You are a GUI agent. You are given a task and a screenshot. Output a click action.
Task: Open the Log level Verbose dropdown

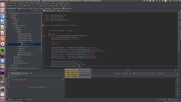(126, 73)
